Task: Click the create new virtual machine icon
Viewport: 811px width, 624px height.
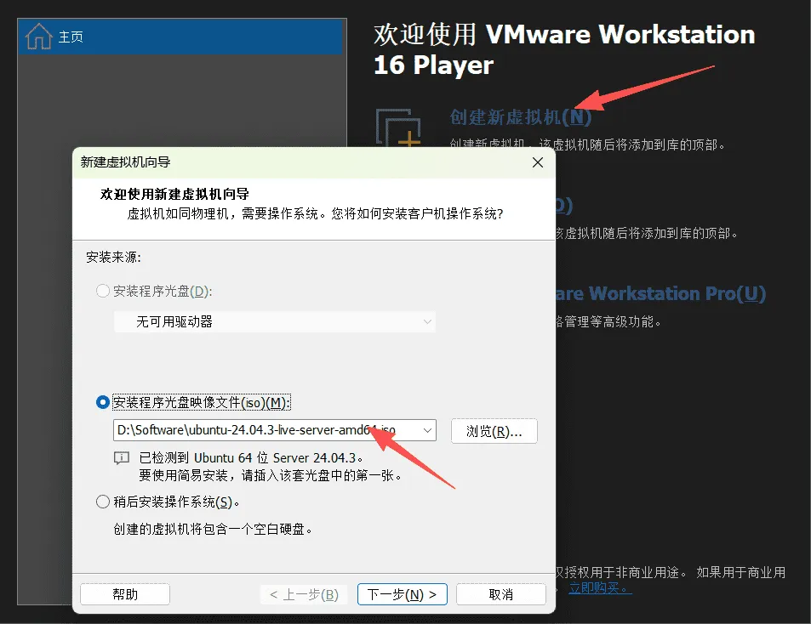Action: (397, 127)
